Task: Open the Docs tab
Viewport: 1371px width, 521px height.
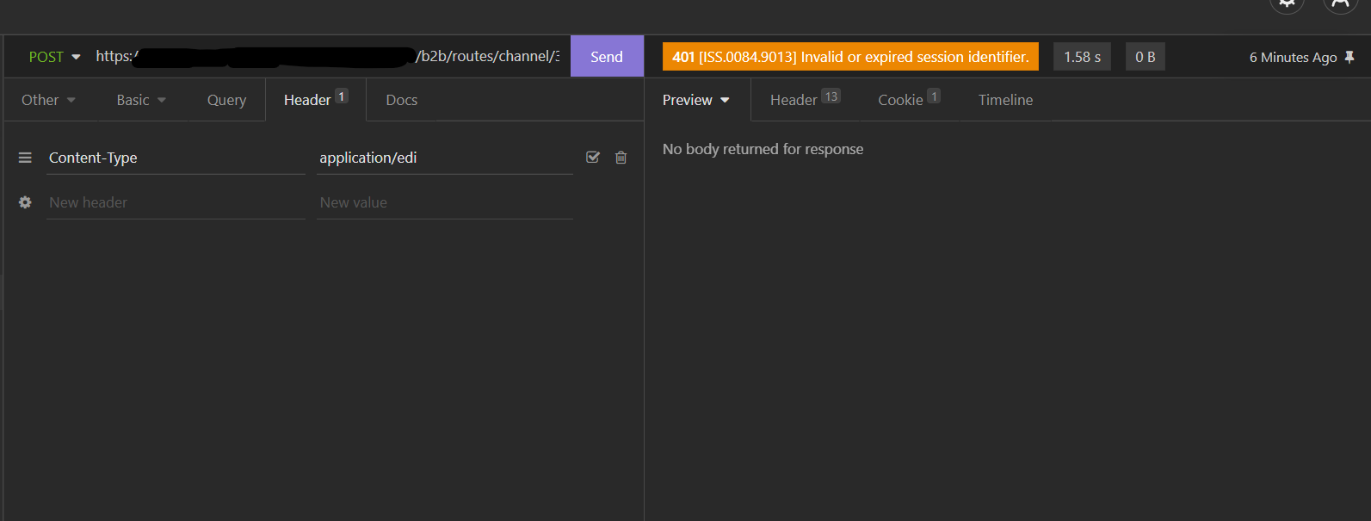Action: (401, 100)
